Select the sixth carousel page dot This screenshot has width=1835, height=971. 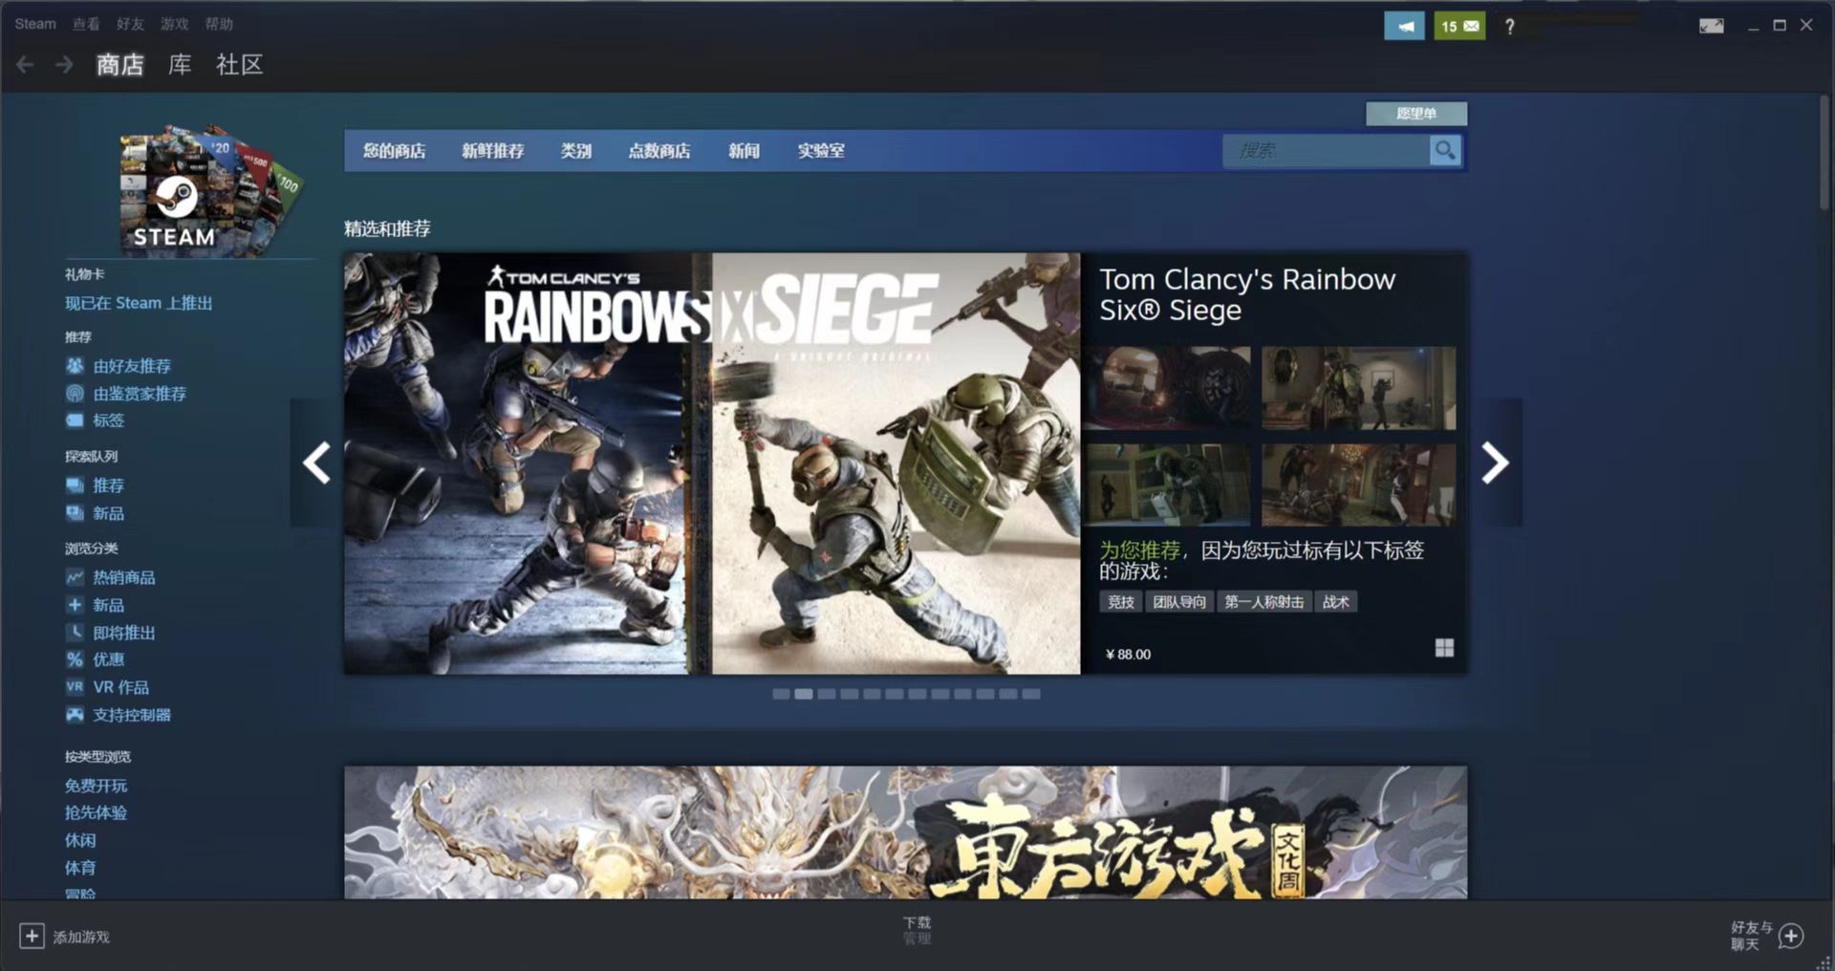coord(895,694)
